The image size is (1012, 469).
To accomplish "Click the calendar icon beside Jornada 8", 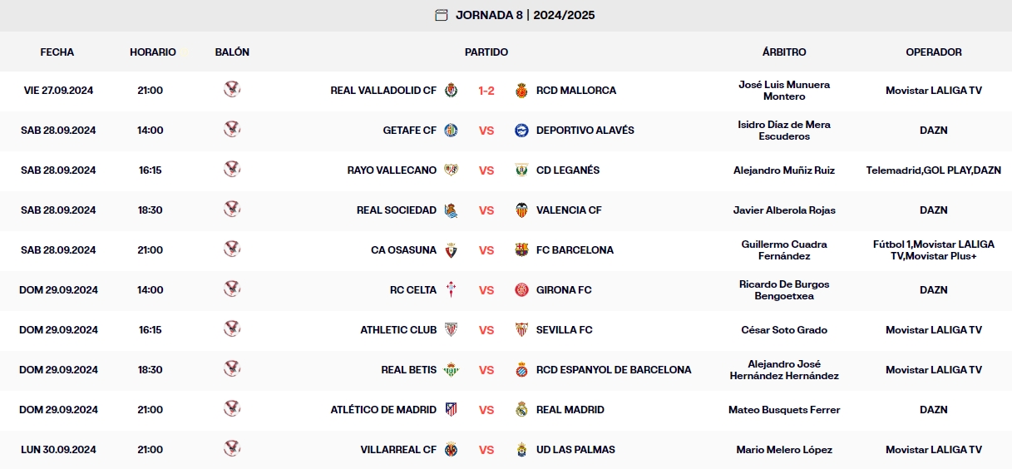I will click(442, 15).
